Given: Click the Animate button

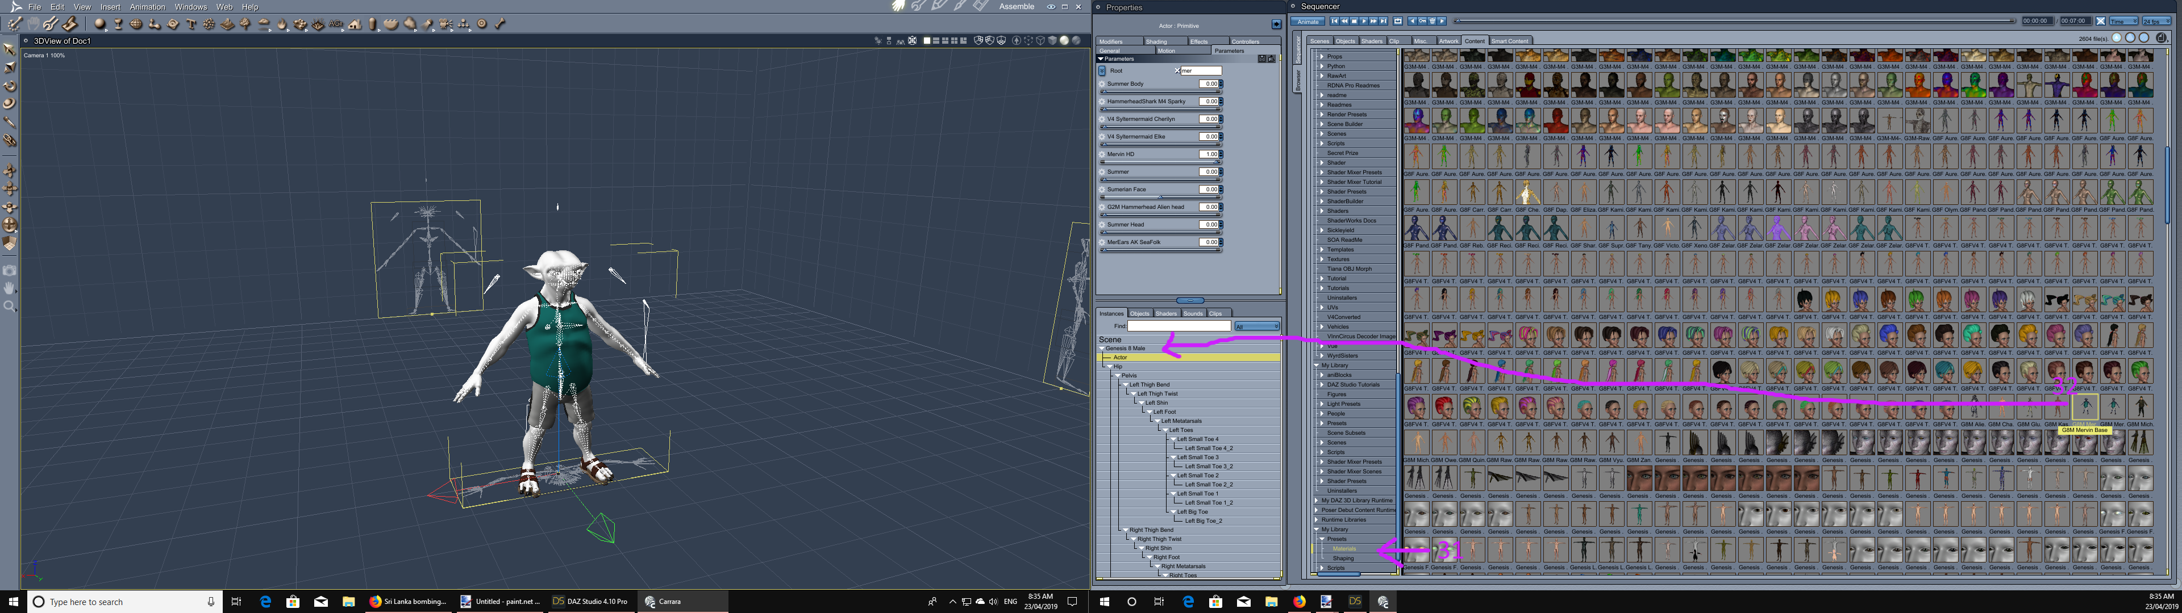Looking at the screenshot, I should (x=1308, y=21).
